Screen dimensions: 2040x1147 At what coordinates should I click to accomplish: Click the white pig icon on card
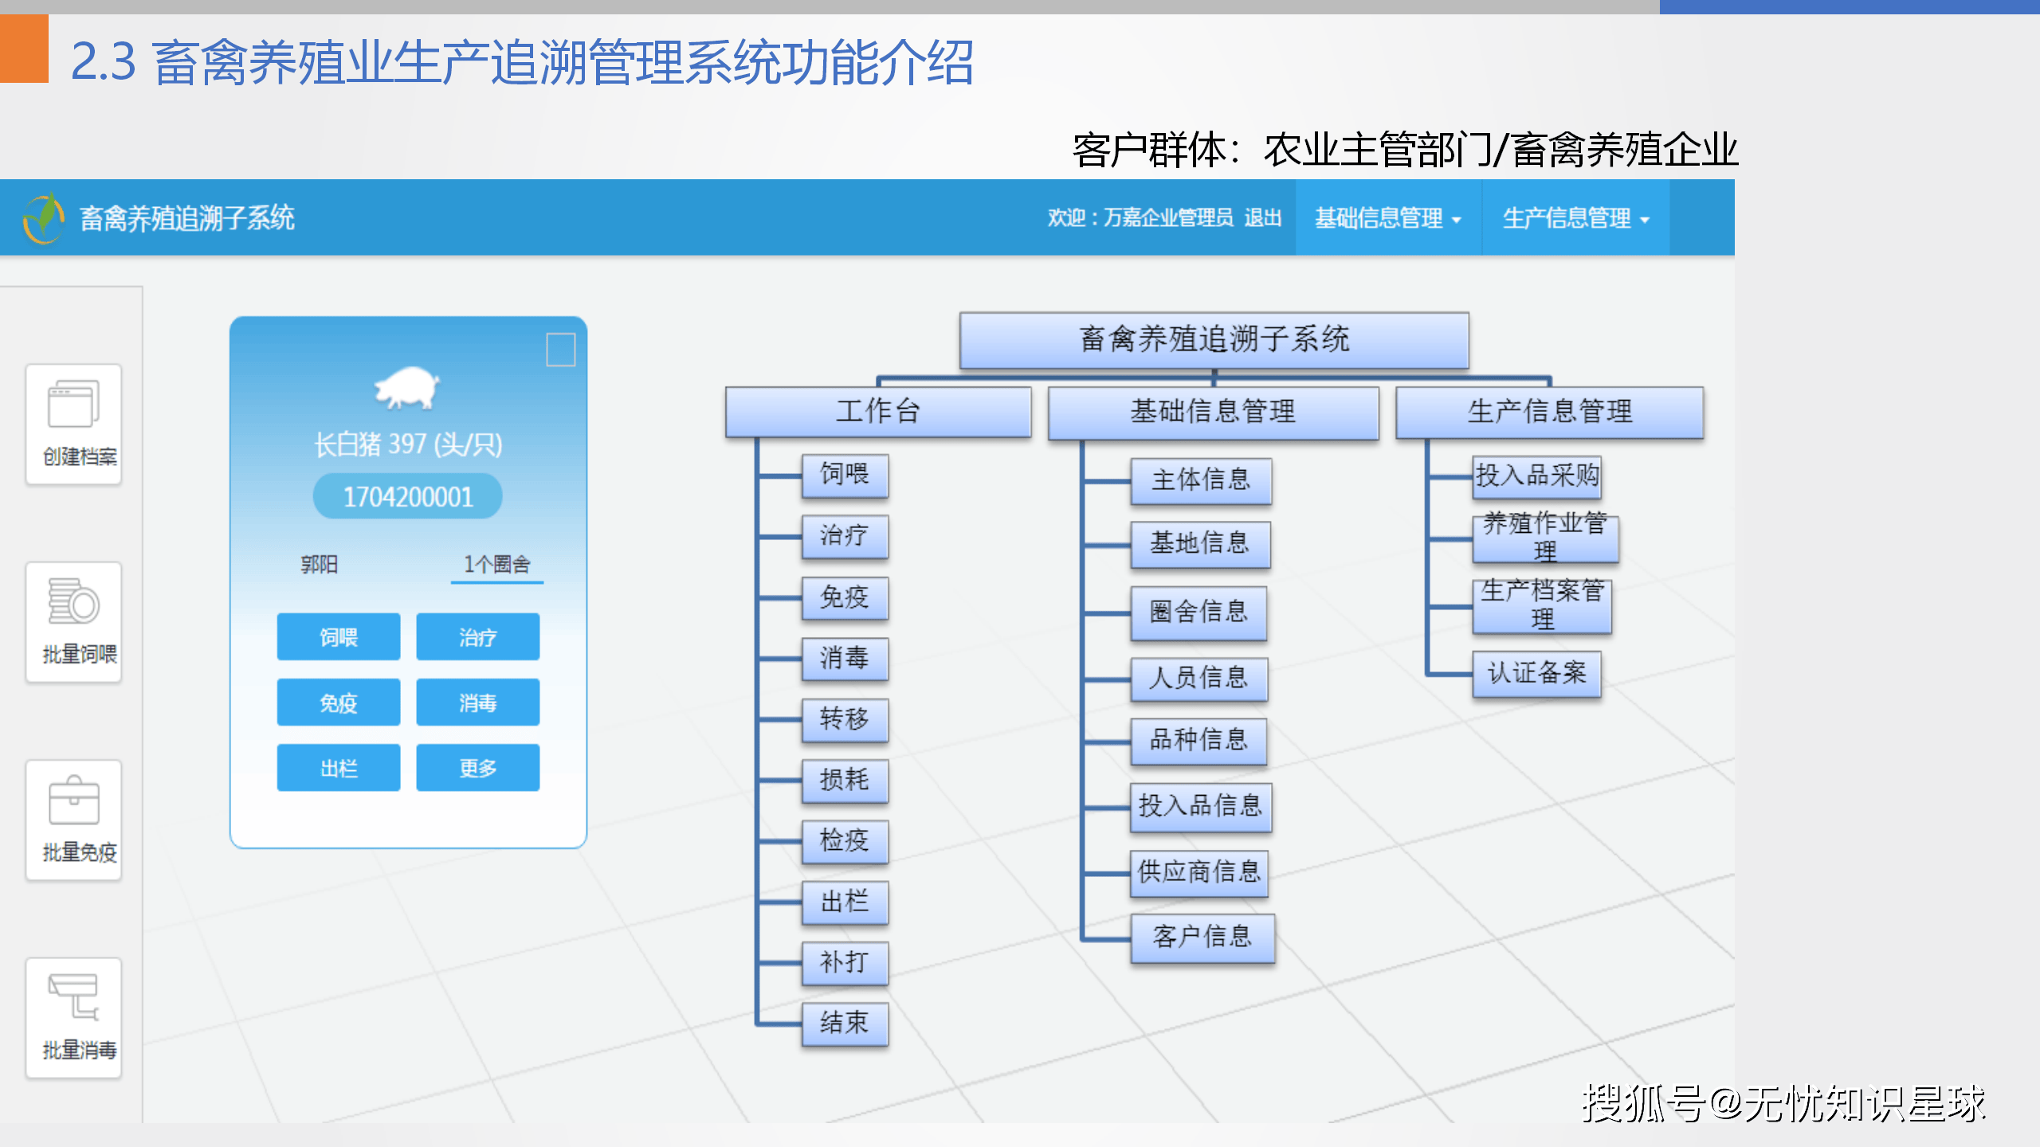pos(407,388)
